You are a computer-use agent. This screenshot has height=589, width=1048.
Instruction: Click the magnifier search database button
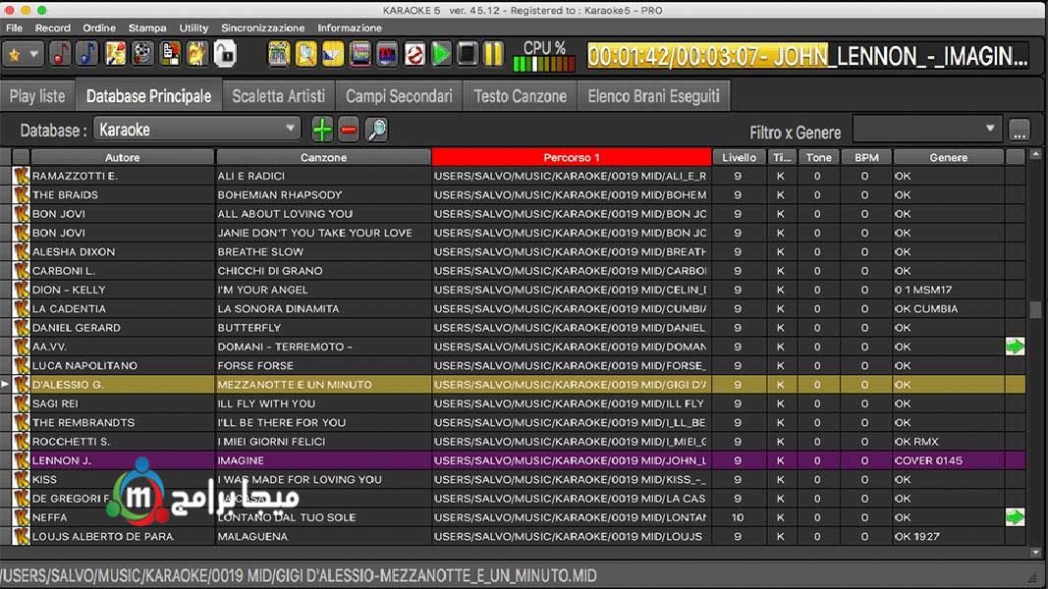pos(376,130)
